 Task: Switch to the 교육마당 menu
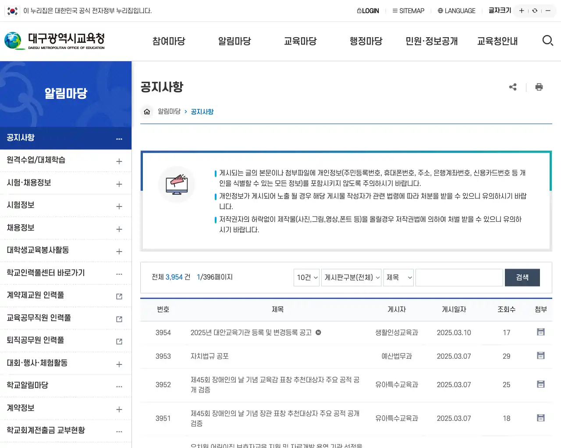[x=300, y=41]
